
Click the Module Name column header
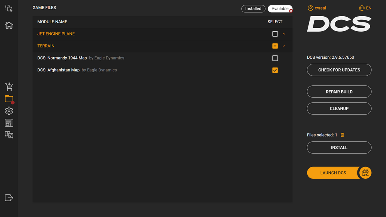[x=52, y=22]
